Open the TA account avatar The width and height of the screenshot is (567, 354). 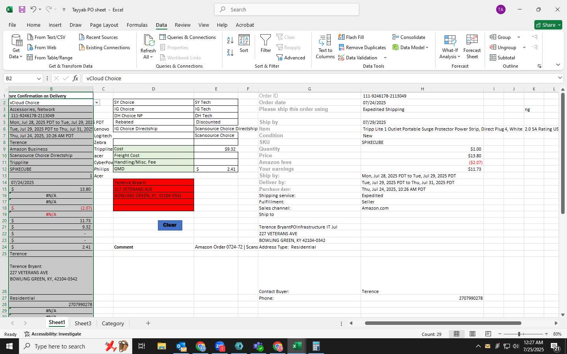coord(501,9)
